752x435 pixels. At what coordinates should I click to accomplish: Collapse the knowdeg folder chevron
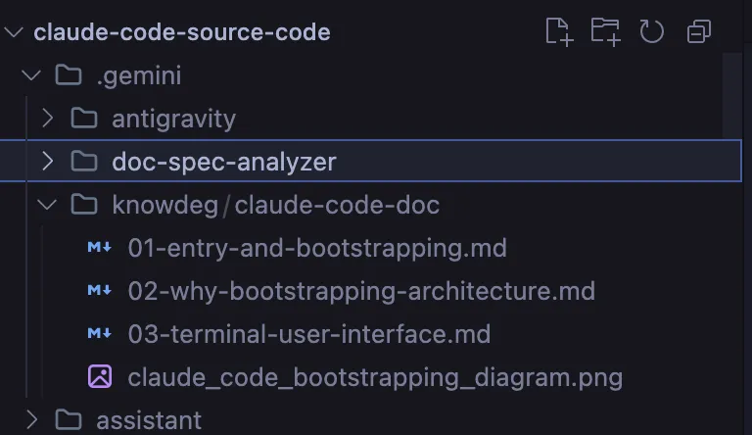click(x=47, y=205)
